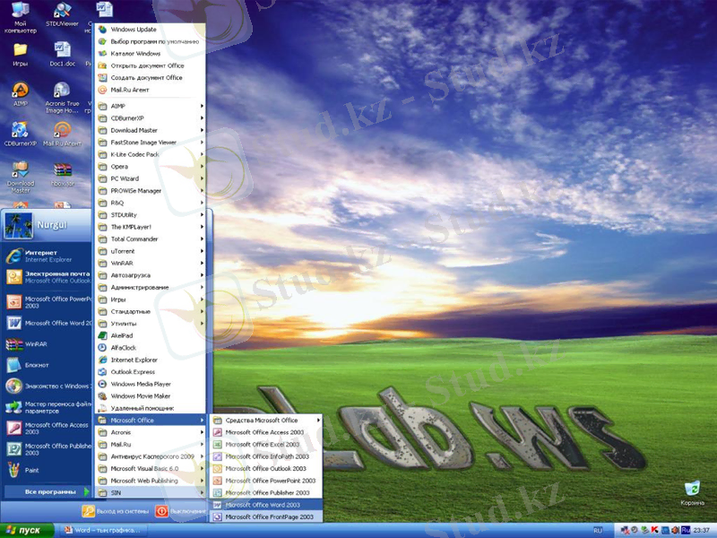Viewport: 717px width, 538px height.
Task: Open Microsoft Office Excel 2003 from submenu
Action: (264, 444)
